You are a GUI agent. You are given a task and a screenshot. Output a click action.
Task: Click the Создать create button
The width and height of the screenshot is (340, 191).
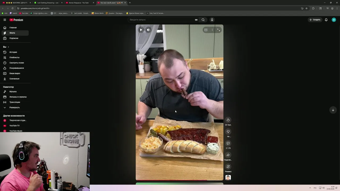315,20
